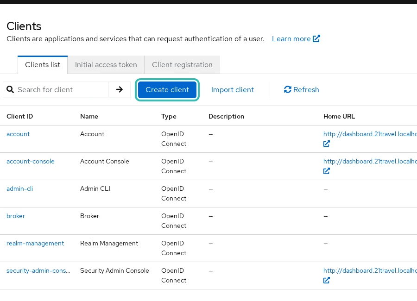Open the Initial access token tab
Image resolution: width=417 pixels, height=301 pixels.
(x=106, y=65)
